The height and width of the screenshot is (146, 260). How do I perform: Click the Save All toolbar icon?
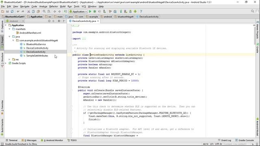tap(7, 11)
